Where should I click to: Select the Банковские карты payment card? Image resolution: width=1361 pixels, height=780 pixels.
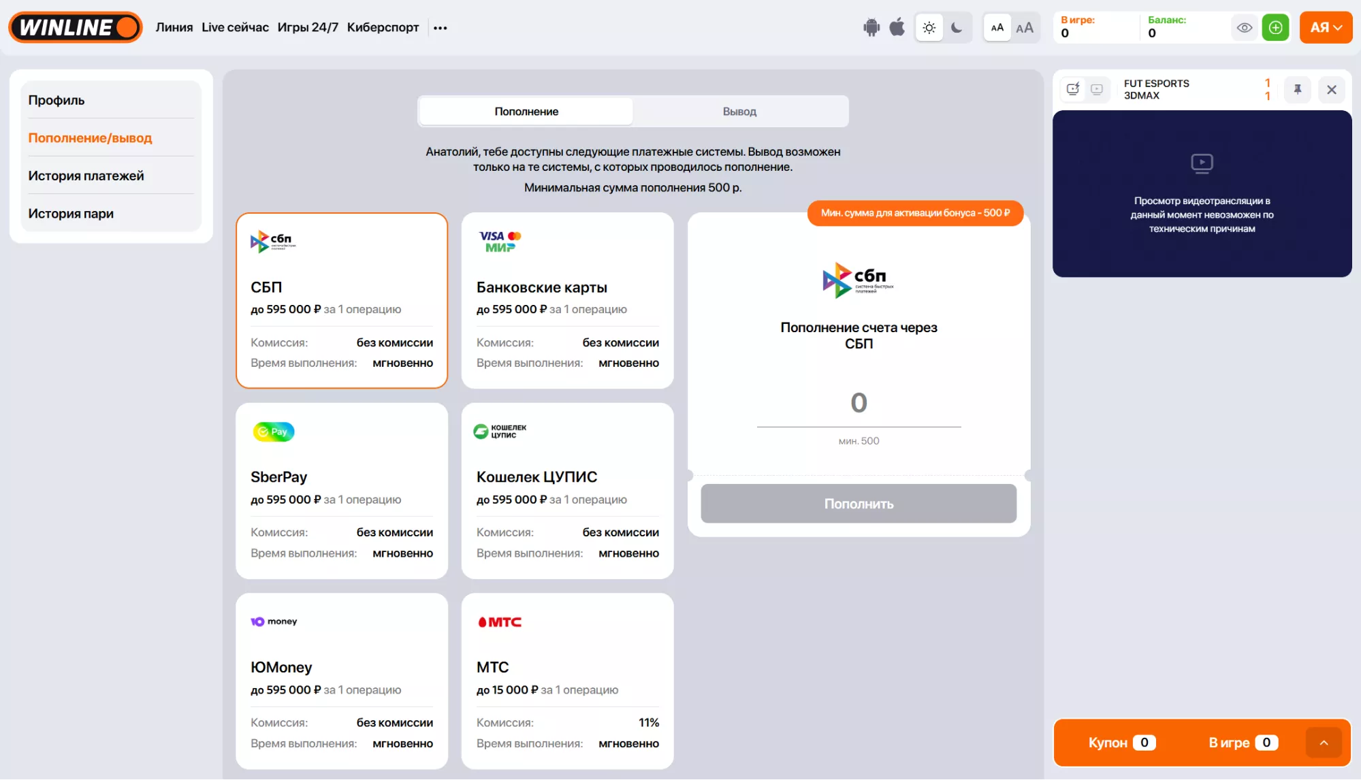[x=567, y=300]
